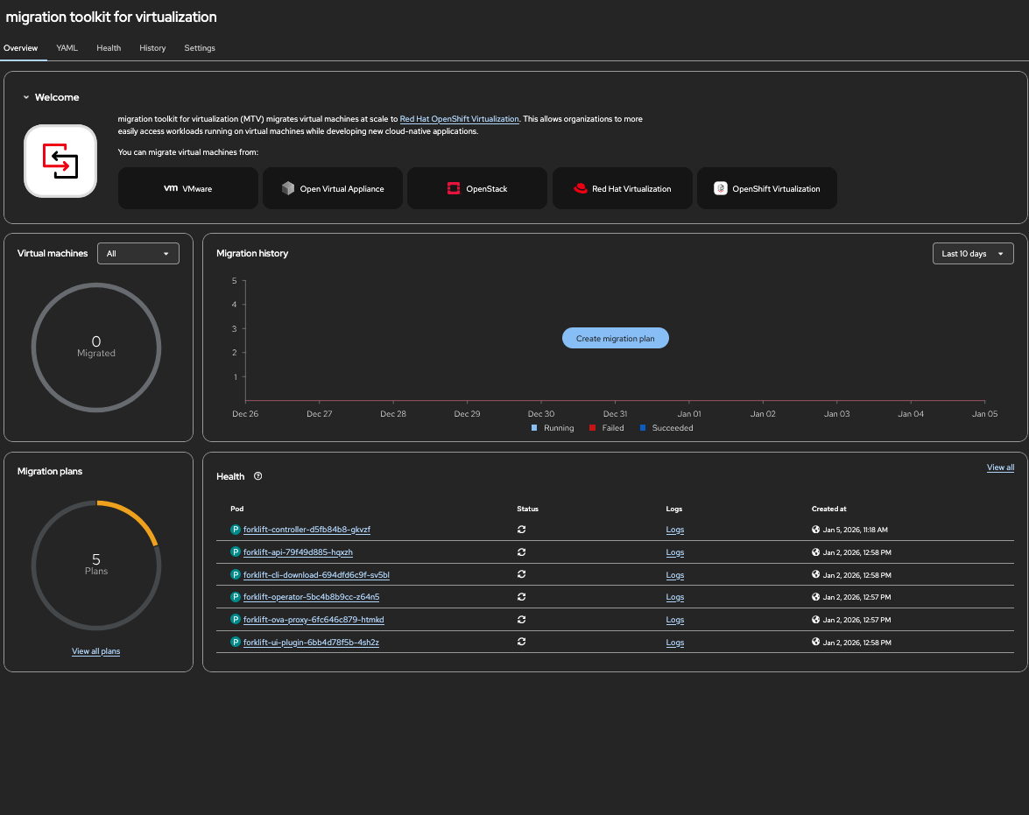
Task: Click the forklift-api pod status icon
Action: (x=521, y=552)
